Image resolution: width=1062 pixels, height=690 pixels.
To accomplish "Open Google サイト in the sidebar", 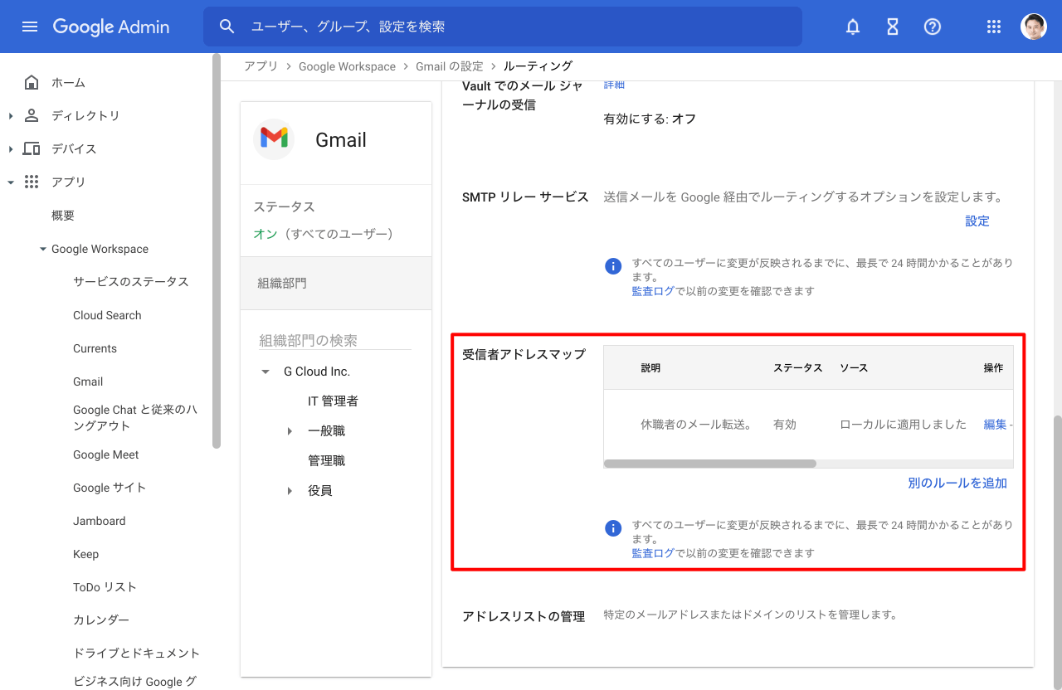I will tap(110, 488).
